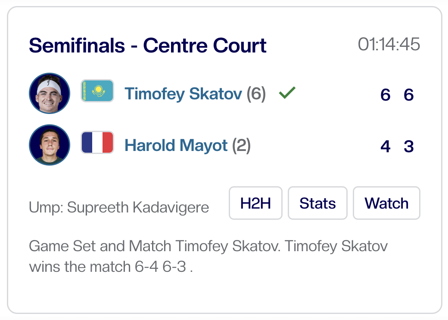View match Stats
Image resolution: width=448 pixels, height=320 pixels.
click(x=317, y=203)
